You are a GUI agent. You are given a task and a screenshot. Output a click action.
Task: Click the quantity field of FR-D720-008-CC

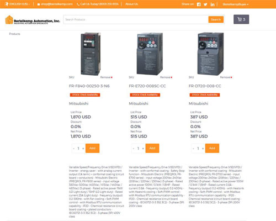(x=198, y=149)
